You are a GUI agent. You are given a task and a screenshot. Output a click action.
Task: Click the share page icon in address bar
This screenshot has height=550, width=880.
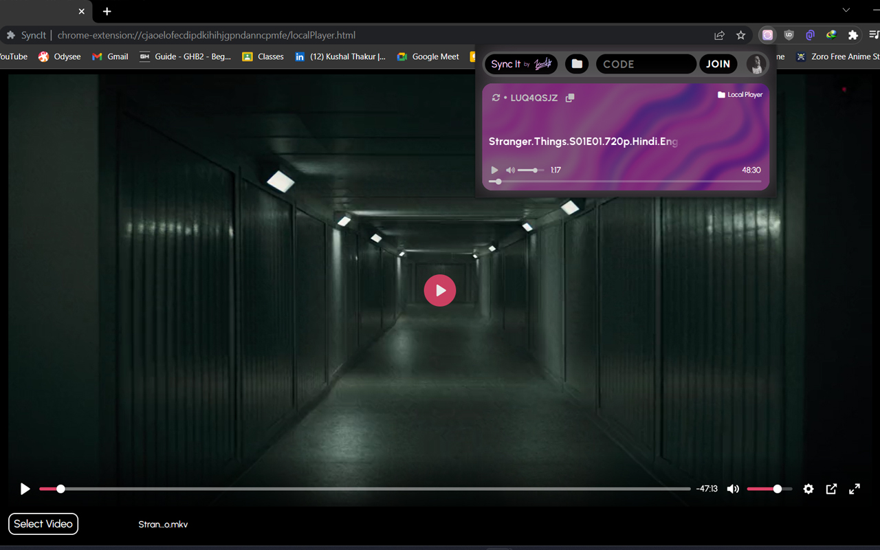[719, 35]
